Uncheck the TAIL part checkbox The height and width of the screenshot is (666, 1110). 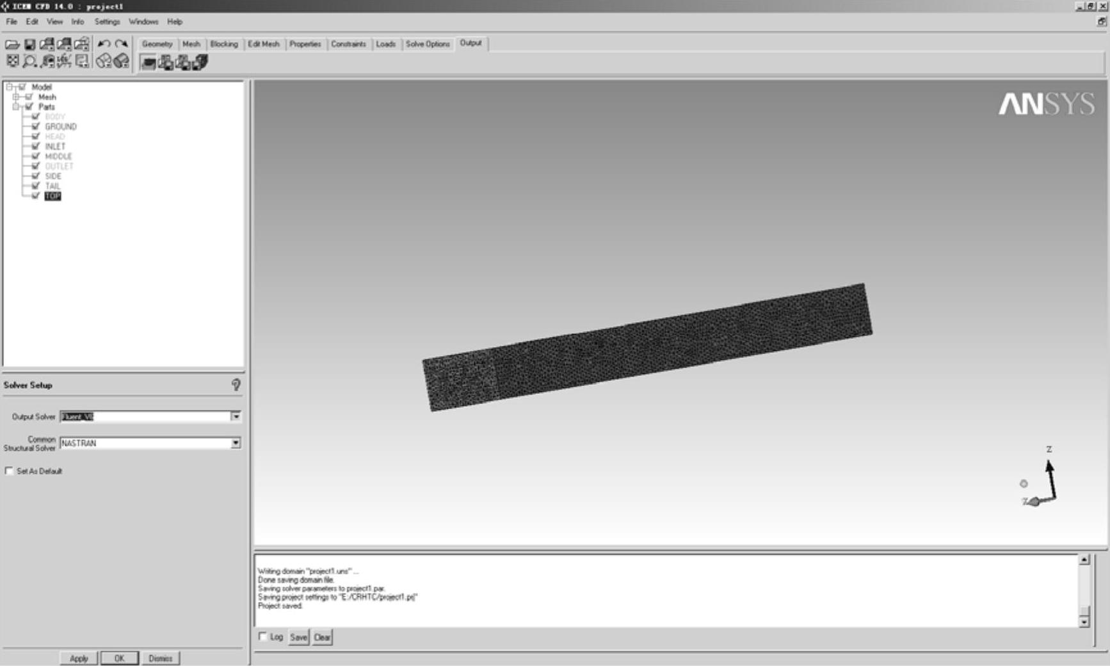[36, 186]
